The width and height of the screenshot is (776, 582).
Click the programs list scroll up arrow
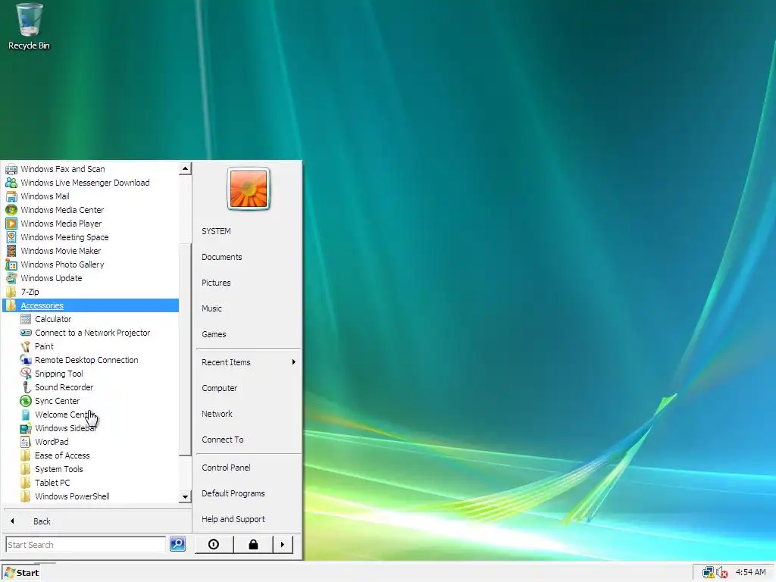[x=185, y=169]
